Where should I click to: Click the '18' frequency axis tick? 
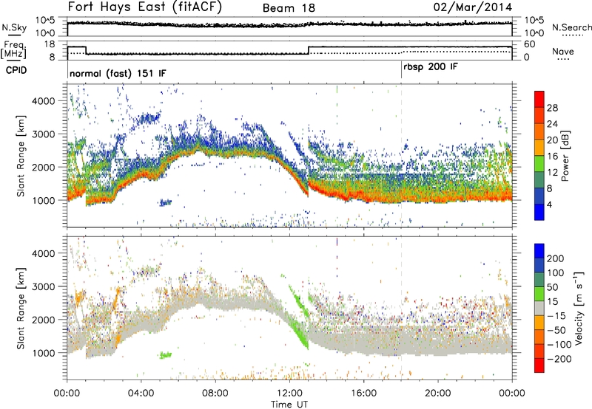[50, 44]
